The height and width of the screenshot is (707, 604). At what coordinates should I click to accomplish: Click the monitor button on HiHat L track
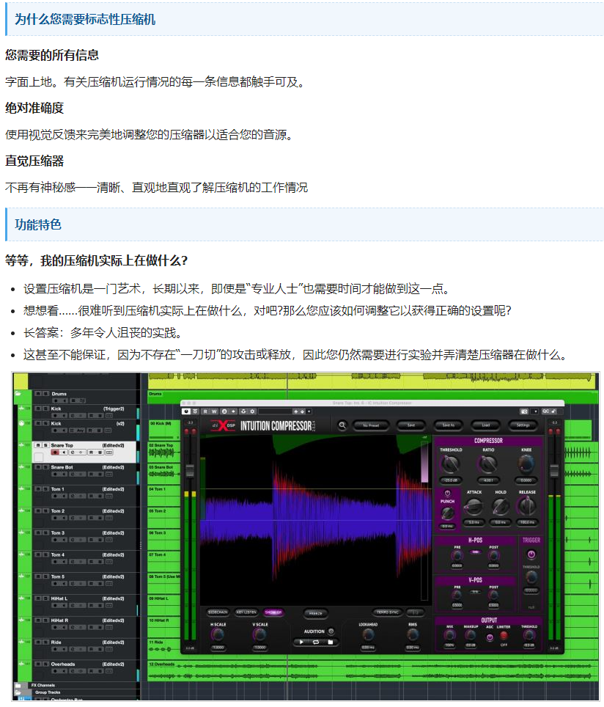(x=64, y=606)
